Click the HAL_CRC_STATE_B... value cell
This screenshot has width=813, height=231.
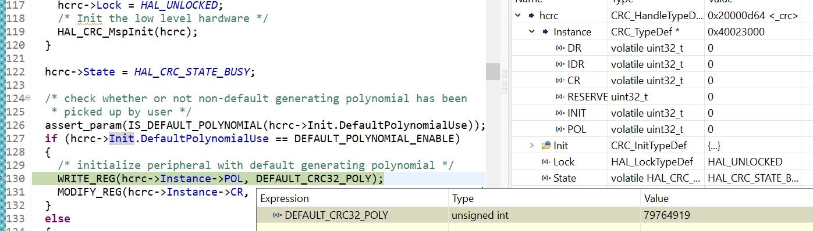pyautogui.click(x=753, y=178)
